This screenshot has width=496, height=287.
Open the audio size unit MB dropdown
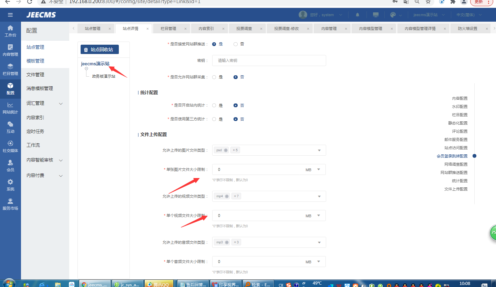point(313,262)
